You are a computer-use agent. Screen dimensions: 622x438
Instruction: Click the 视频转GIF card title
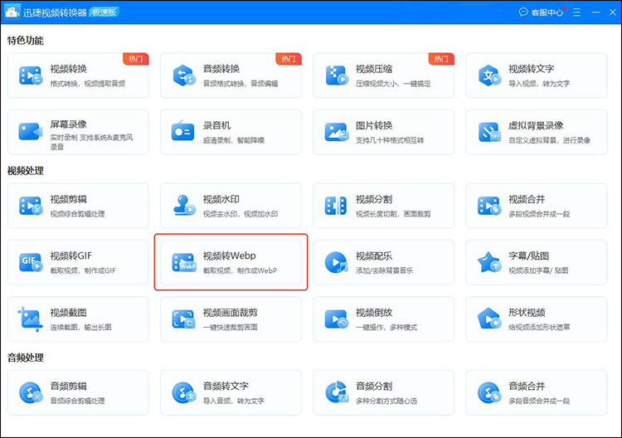click(71, 255)
